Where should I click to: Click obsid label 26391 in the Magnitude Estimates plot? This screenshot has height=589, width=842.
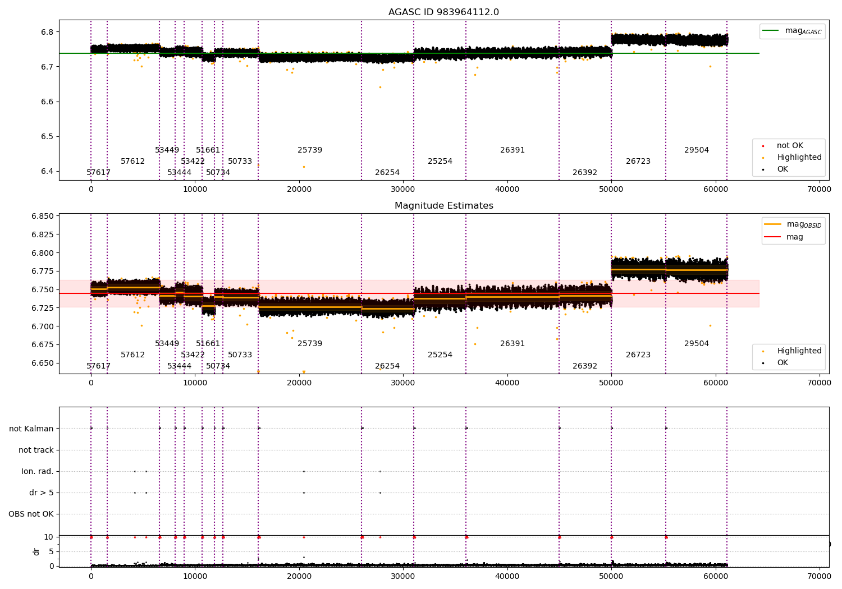pyautogui.click(x=512, y=344)
